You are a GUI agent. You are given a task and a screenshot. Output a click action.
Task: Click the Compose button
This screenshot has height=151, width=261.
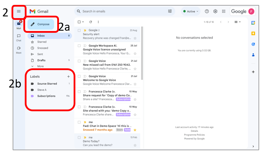click(x=41, y=24)
